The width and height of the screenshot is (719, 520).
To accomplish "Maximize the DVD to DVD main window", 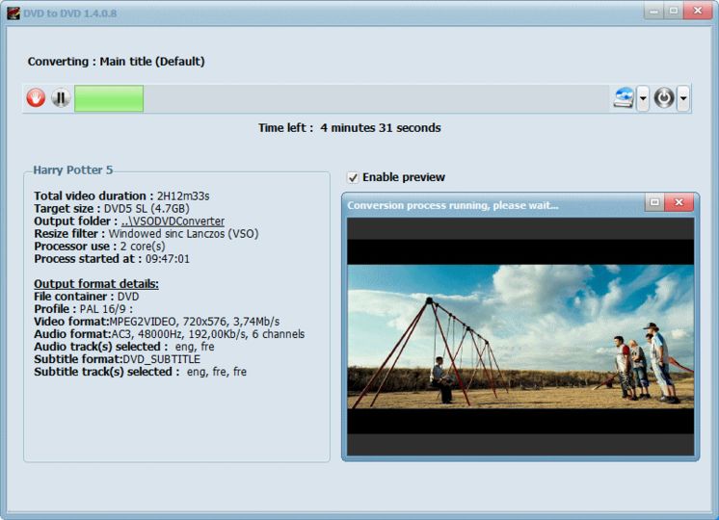I will (674, 11).
